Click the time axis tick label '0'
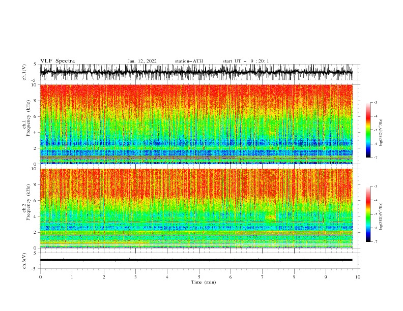 click(40, 277)
